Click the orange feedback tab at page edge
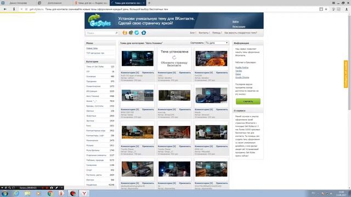351x197 pixels. [346, 74]
